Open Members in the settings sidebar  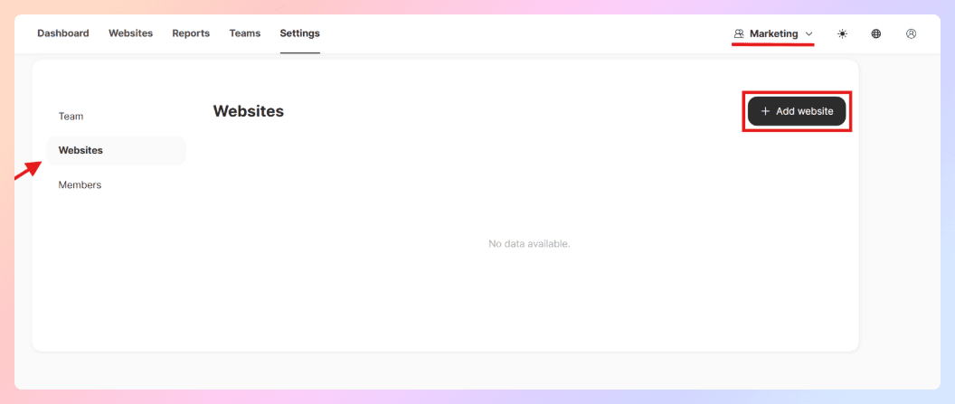[x=80, y=184]
